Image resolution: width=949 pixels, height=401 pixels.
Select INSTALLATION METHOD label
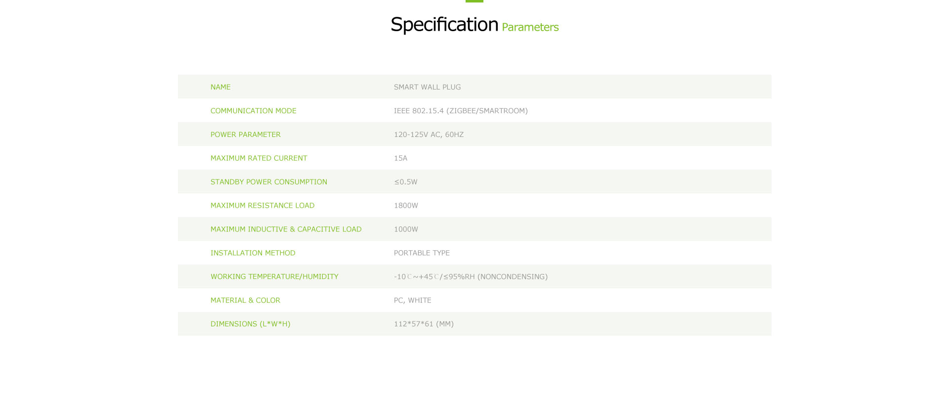click(x=253, y=253)
